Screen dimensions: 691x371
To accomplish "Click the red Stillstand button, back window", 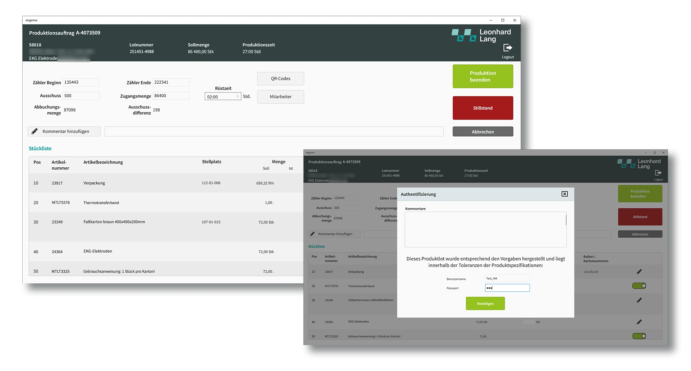I will point(483,108).
